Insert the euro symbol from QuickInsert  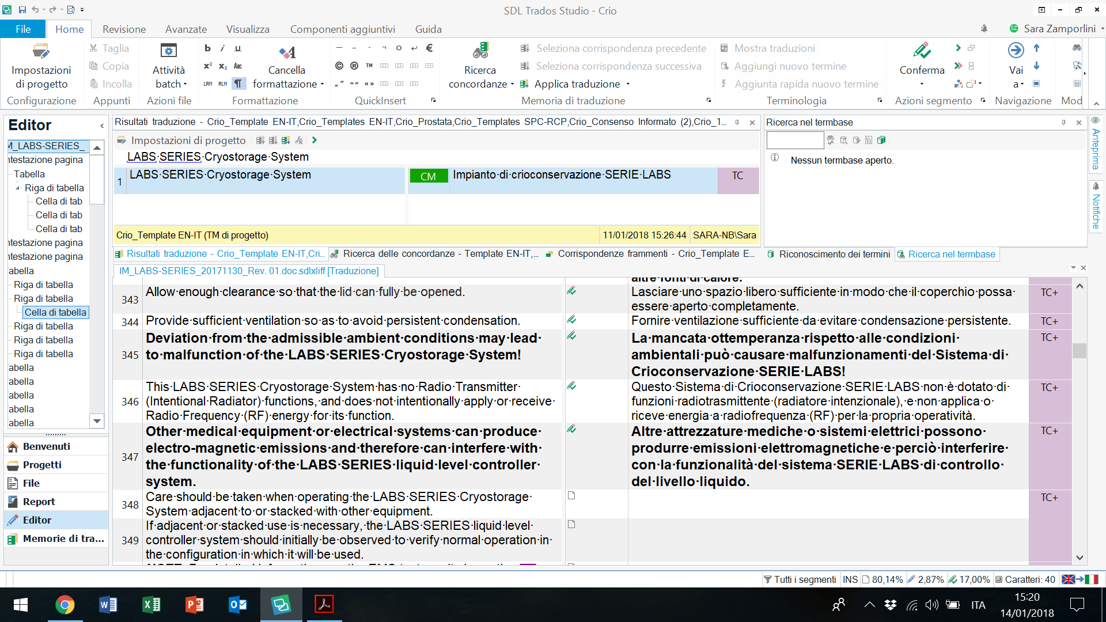click(429, 48)
